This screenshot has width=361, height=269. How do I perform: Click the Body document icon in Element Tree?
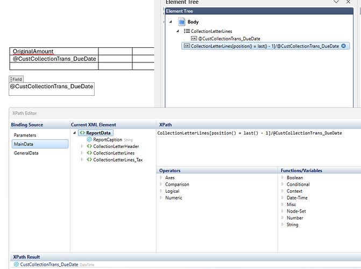tap(181, 22)
